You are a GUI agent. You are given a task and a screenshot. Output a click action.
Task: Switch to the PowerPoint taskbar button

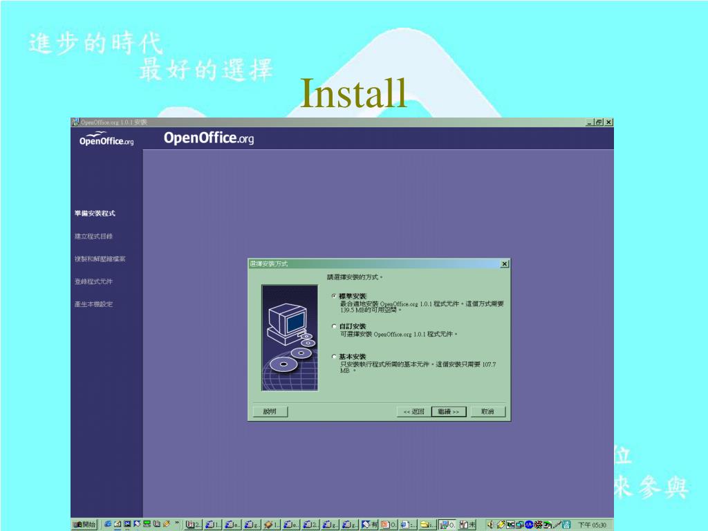[x=389, y=524]
